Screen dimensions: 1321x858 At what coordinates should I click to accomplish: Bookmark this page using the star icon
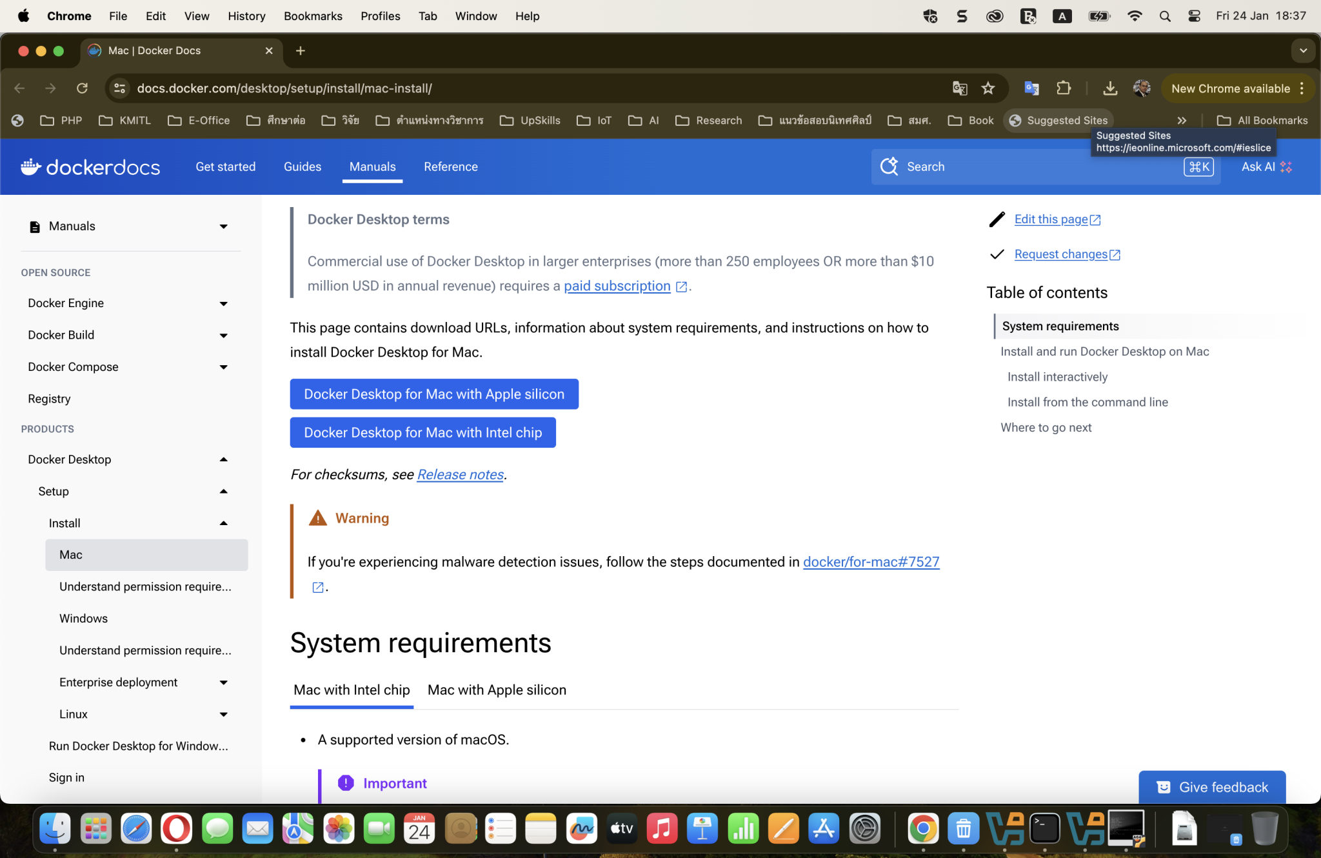988,88
